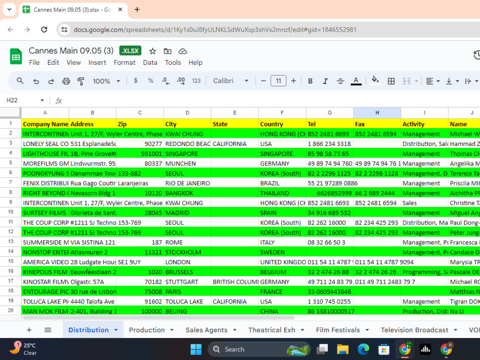480x360 pixels.
Task: Switch to the Theatrical Exh sheet tab
Action: point(272,330)
